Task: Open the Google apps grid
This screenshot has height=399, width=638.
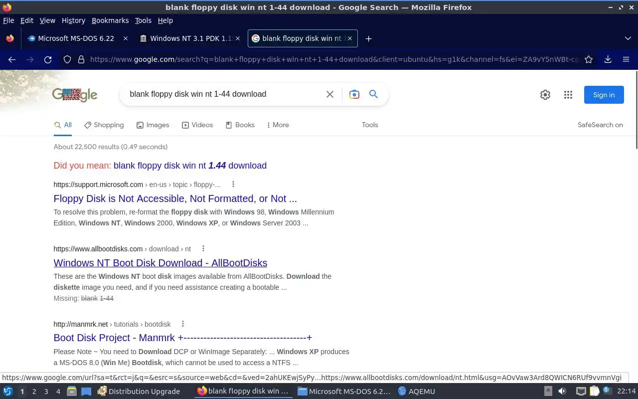Action: tap(568, 95)
